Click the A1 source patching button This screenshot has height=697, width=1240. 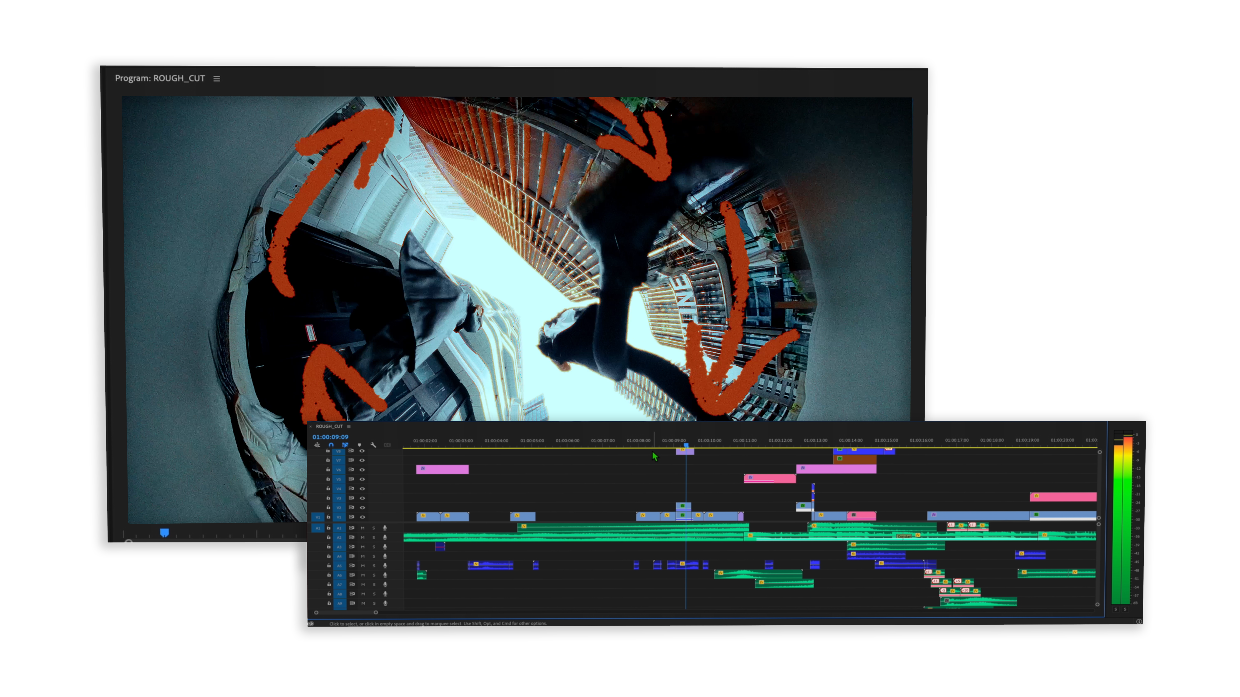318,528
